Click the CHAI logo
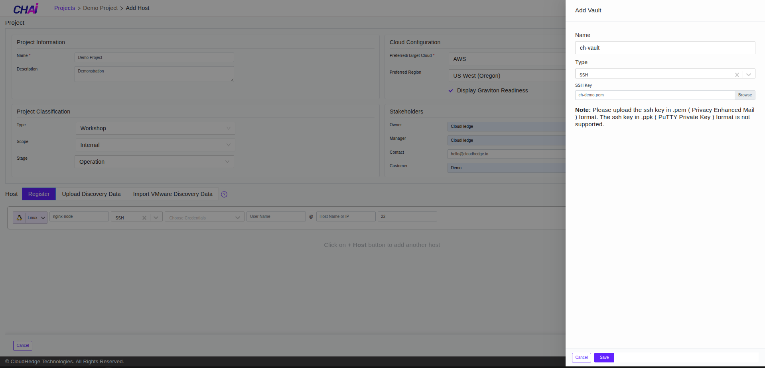The image size is (765, 368). click(x=26, y=8)
